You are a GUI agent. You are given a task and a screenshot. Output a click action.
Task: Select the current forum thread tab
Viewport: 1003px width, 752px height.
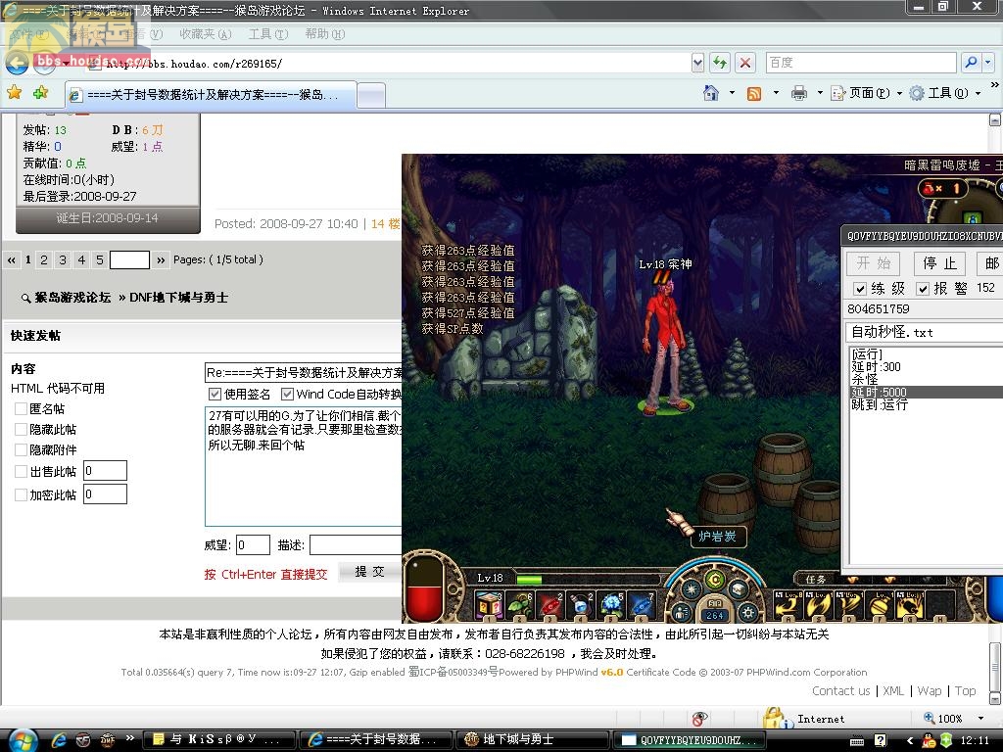click(212, 95)
